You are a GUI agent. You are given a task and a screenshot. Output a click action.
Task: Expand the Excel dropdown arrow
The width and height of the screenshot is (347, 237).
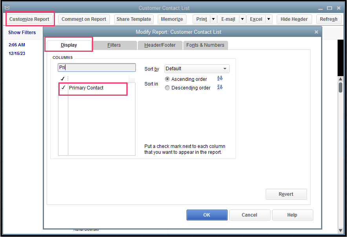click(268, 19)
